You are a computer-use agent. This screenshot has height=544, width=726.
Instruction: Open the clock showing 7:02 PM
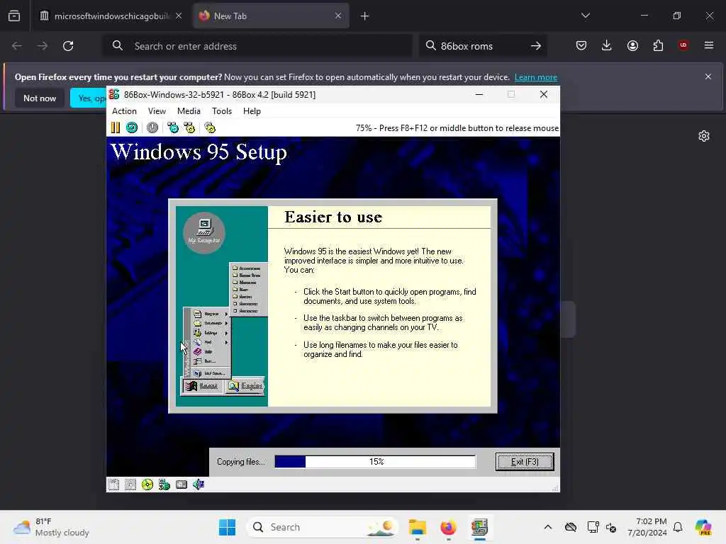pos(647,527)
